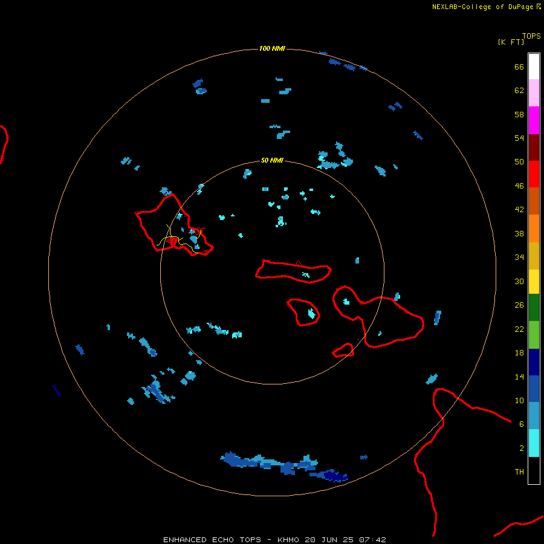Click the "TH" legend label

(519, 471)
